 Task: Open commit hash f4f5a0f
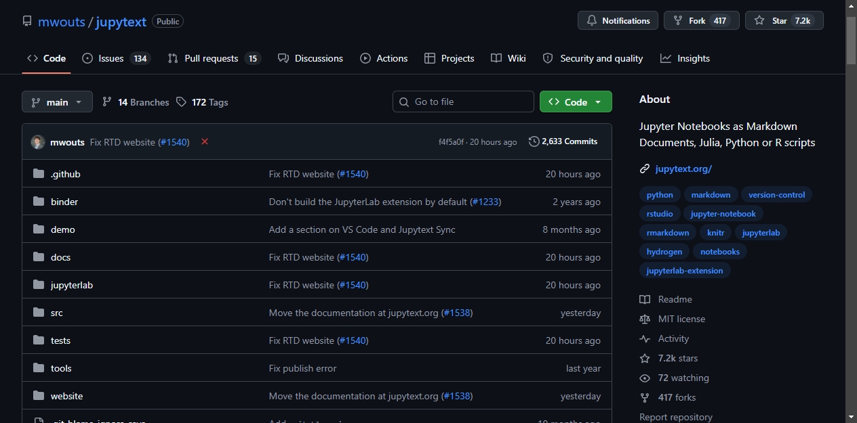tap(452, 142)
